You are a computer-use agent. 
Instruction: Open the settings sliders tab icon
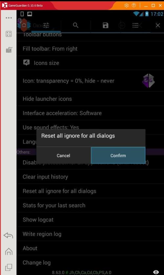(x=46, y=25)
